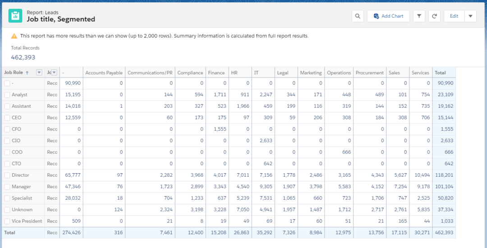The width and height of the screenshot is (487, 248).
Task: Click the grand total 462,393 cell
Action: tap(444, 233)
